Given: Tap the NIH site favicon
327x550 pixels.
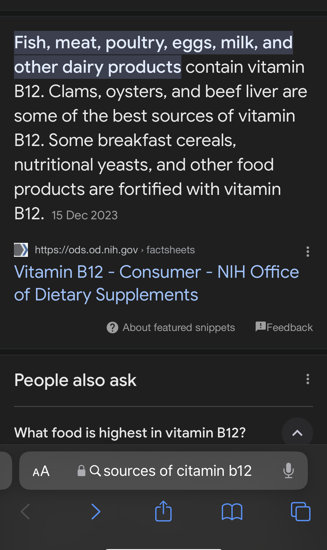Looking at the screenshot, I should (21, 250).
